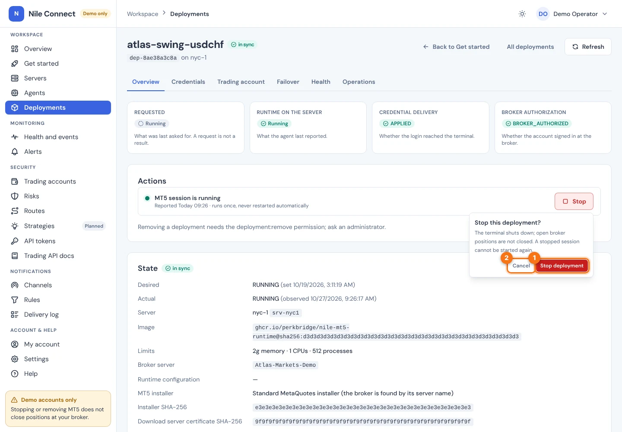Image resolution: width=622 pixels, height=432 pixels.
Task: Go to Servers in sidebar
Action: [x=58, y=78]
